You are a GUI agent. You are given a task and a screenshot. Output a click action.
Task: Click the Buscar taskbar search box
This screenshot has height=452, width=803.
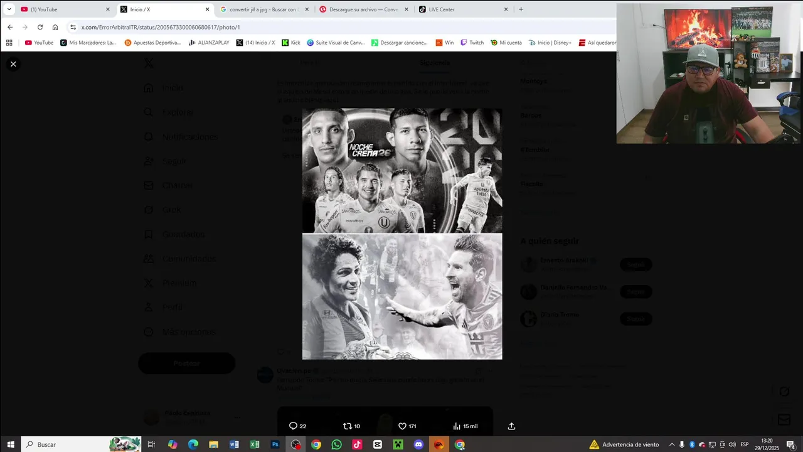tap(82, 444)
